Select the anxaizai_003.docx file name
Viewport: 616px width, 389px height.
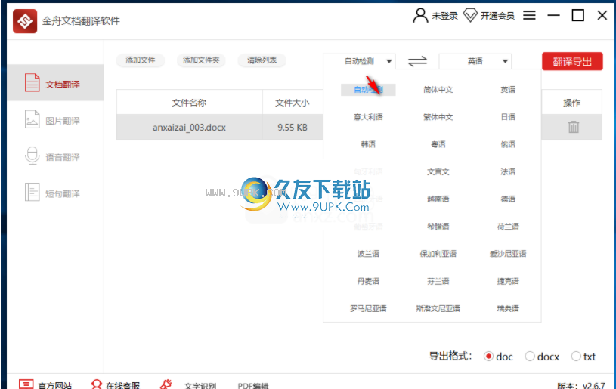(189, 127)
